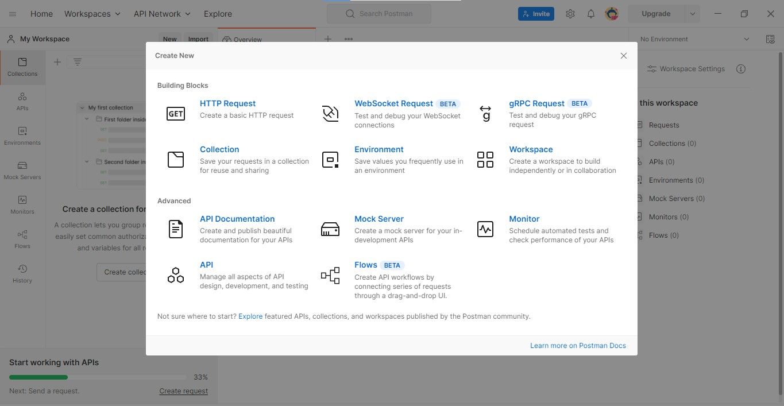Click the gRPC Request link
This screenshot has height=406, width=784.
pos(536,103)
